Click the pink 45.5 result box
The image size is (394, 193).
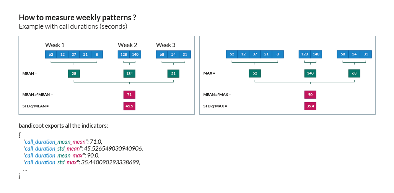(x=129, y=106)
